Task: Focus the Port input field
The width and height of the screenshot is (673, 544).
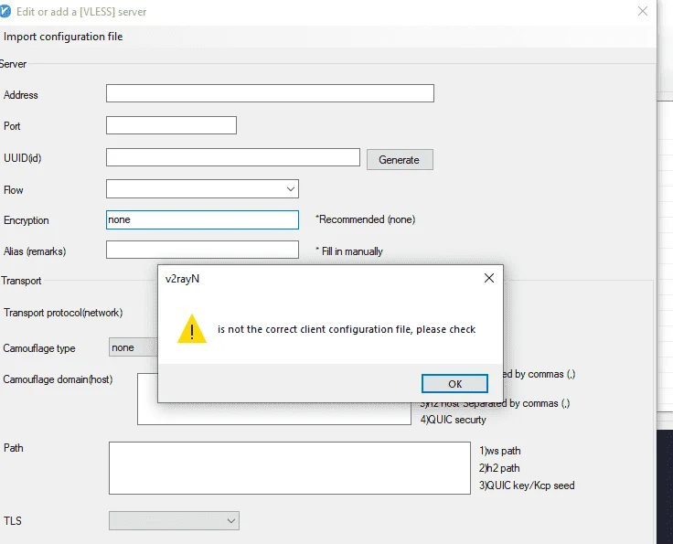Action: coord(171,125)
